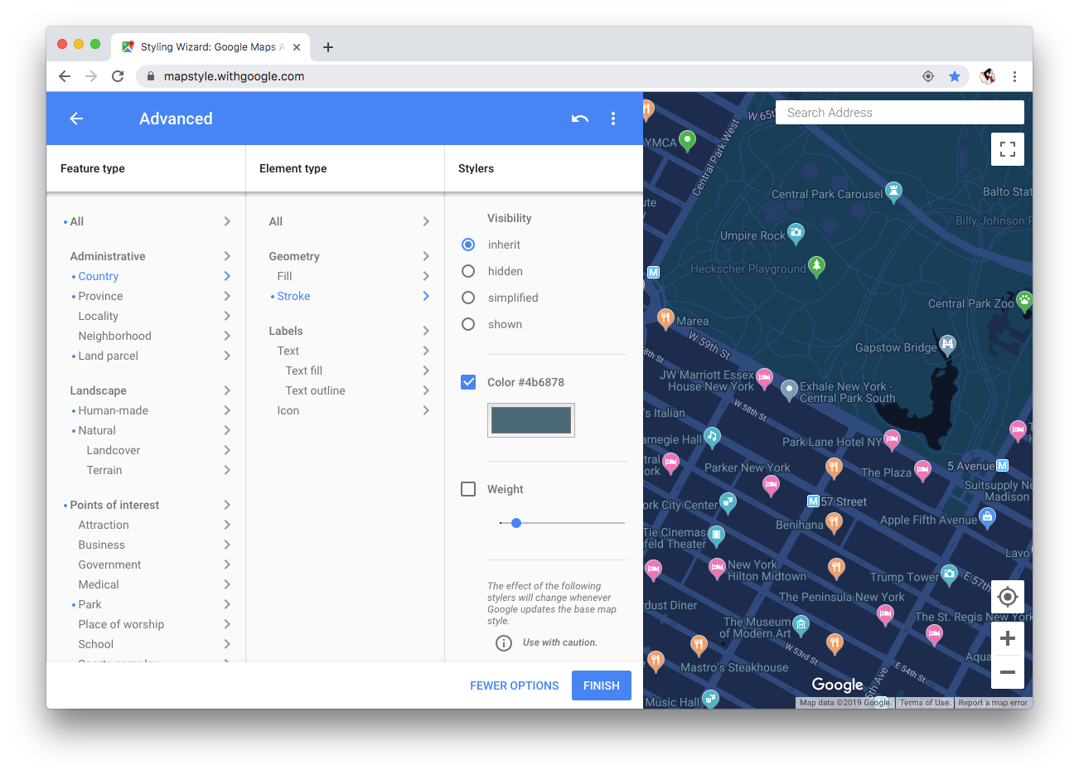1079x775 pixels.
Task: Expand the Landscape row chevron
Action: coord(227,390)
